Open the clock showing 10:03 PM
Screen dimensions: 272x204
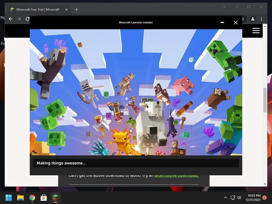253,198
